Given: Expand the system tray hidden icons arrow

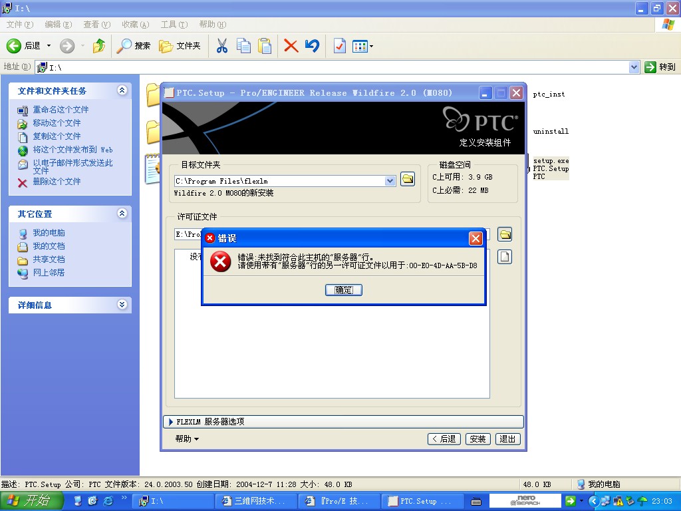Looking at the screenshot, I should [x=594, y=501].
